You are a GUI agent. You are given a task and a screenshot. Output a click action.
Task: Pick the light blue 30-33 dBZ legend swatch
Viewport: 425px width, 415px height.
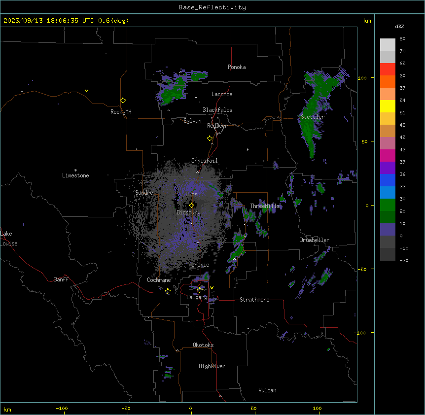388,193
